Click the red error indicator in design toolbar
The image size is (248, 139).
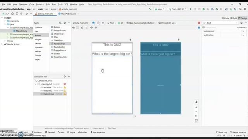click(199, 23)
